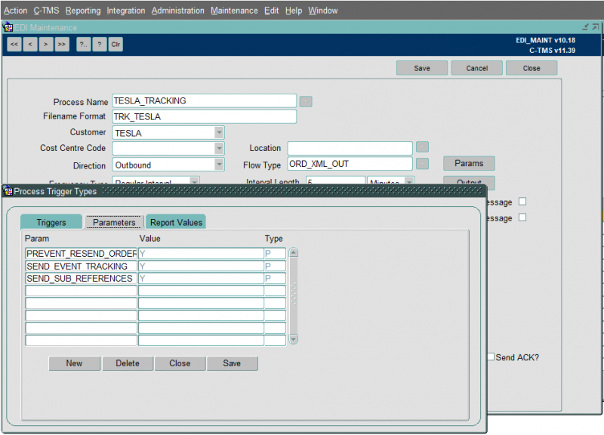Open the Edit menu
Screen dimensions: 604x435
click(x=272, y=11)
